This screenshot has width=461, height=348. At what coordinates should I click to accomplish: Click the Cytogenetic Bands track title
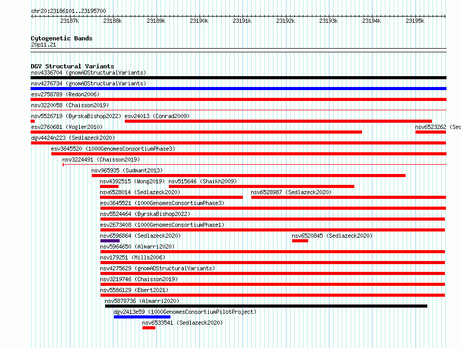62,38
